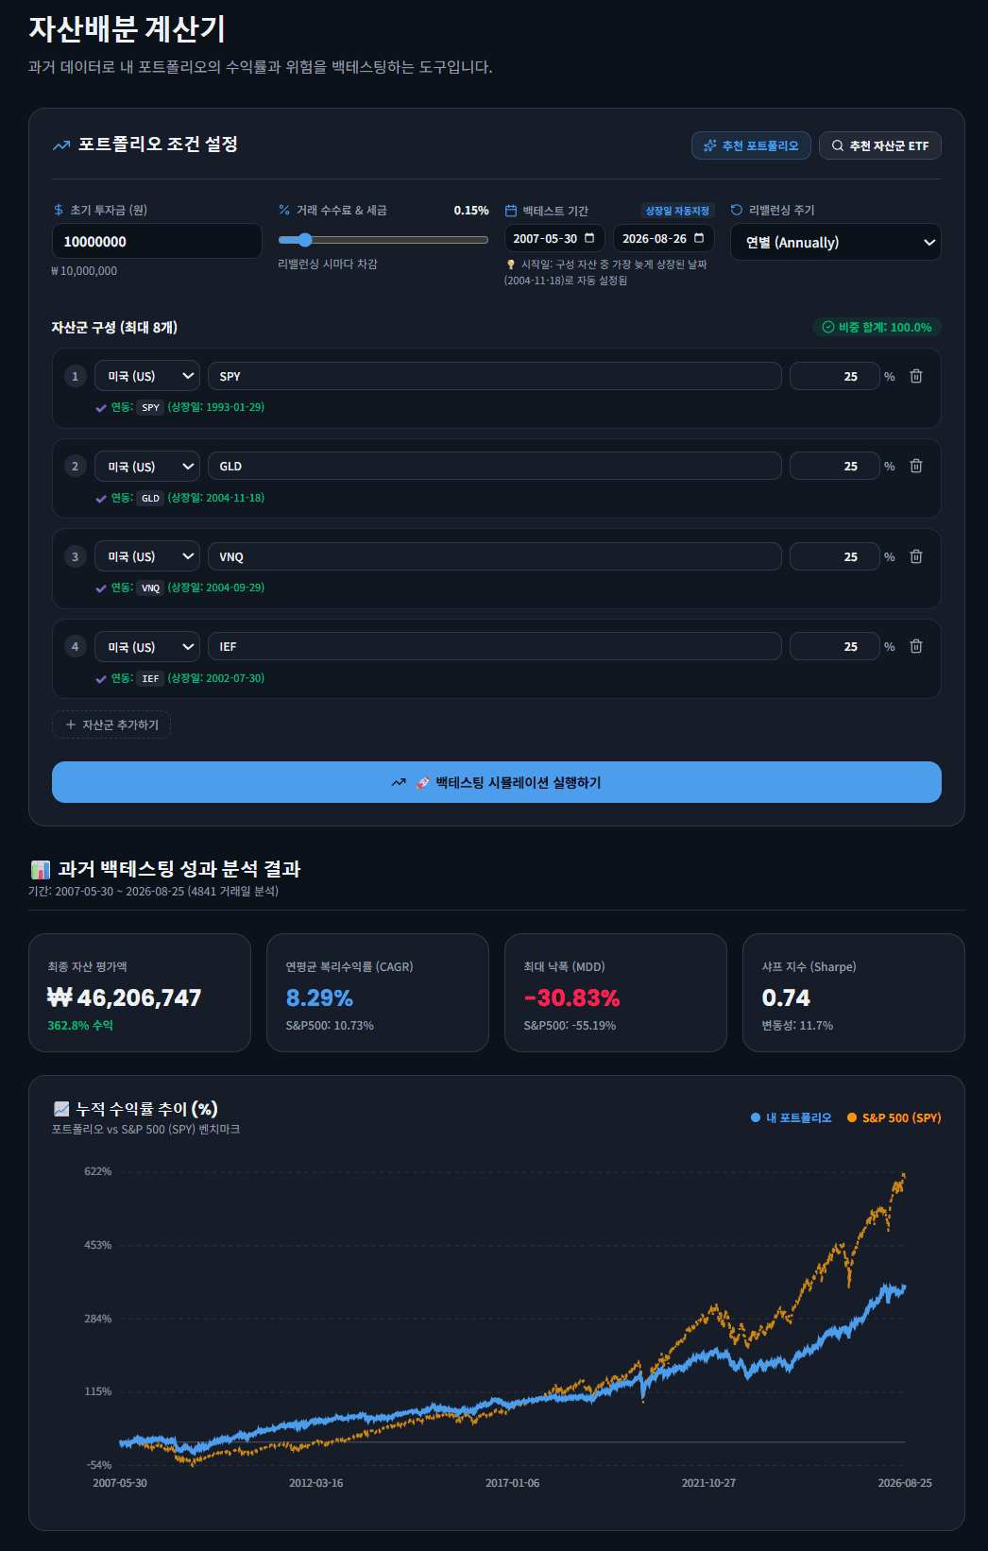
Task: Click the trash icon on the VNQ row
Action: [x=915, y=556]
